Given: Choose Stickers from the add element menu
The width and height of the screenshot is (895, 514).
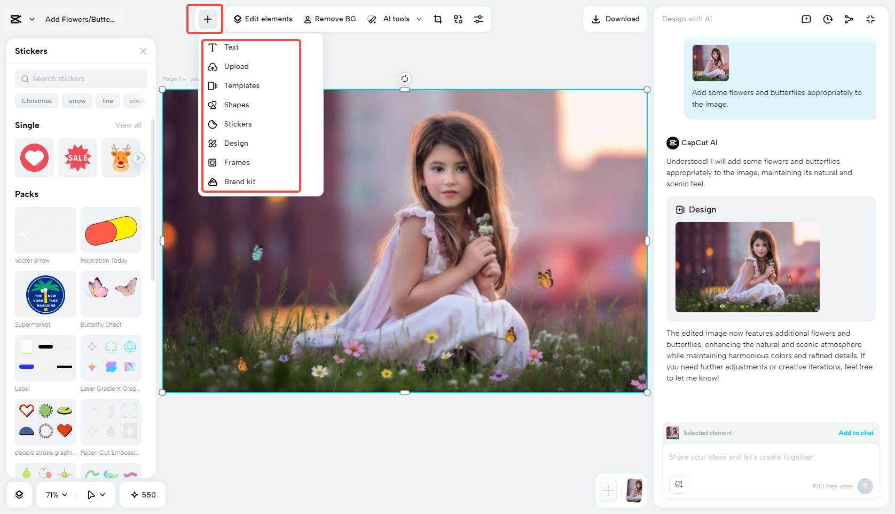Looking at the screenshot, I should (x=237, y=124).
